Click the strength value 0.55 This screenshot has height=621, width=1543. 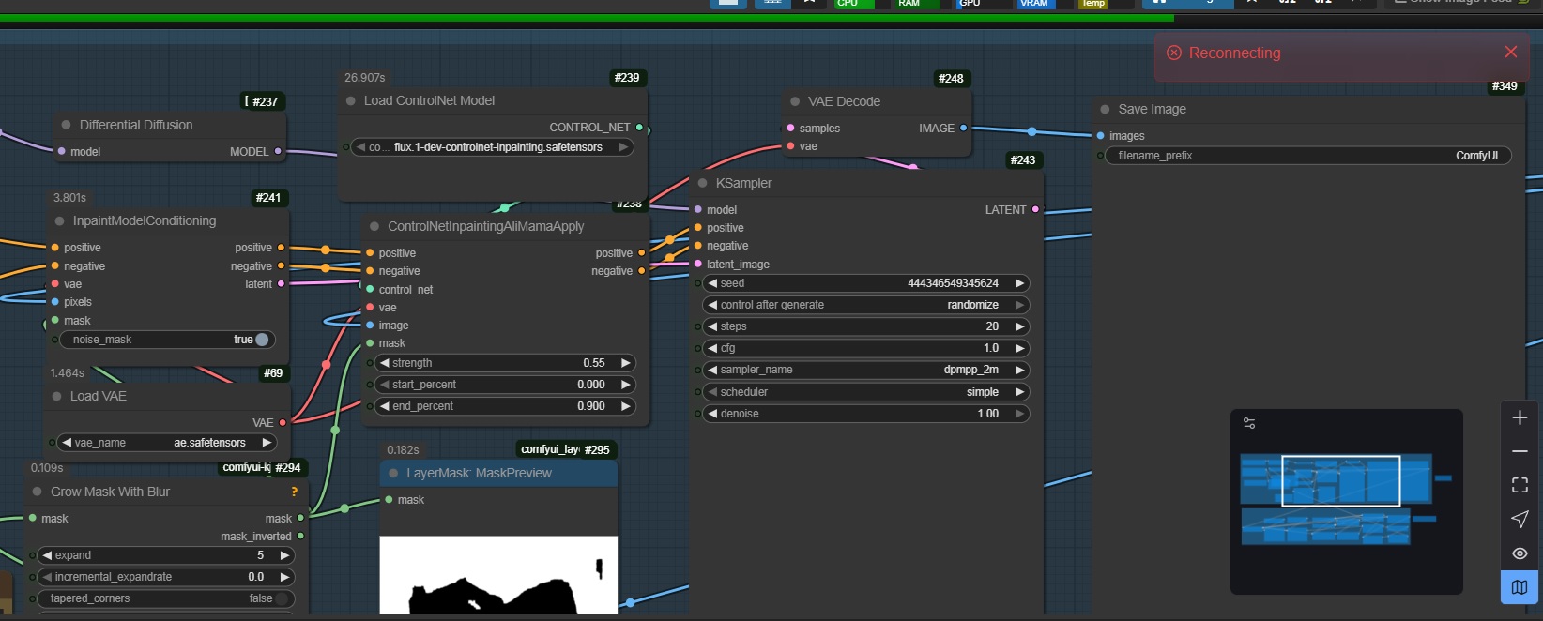point(594,363)
